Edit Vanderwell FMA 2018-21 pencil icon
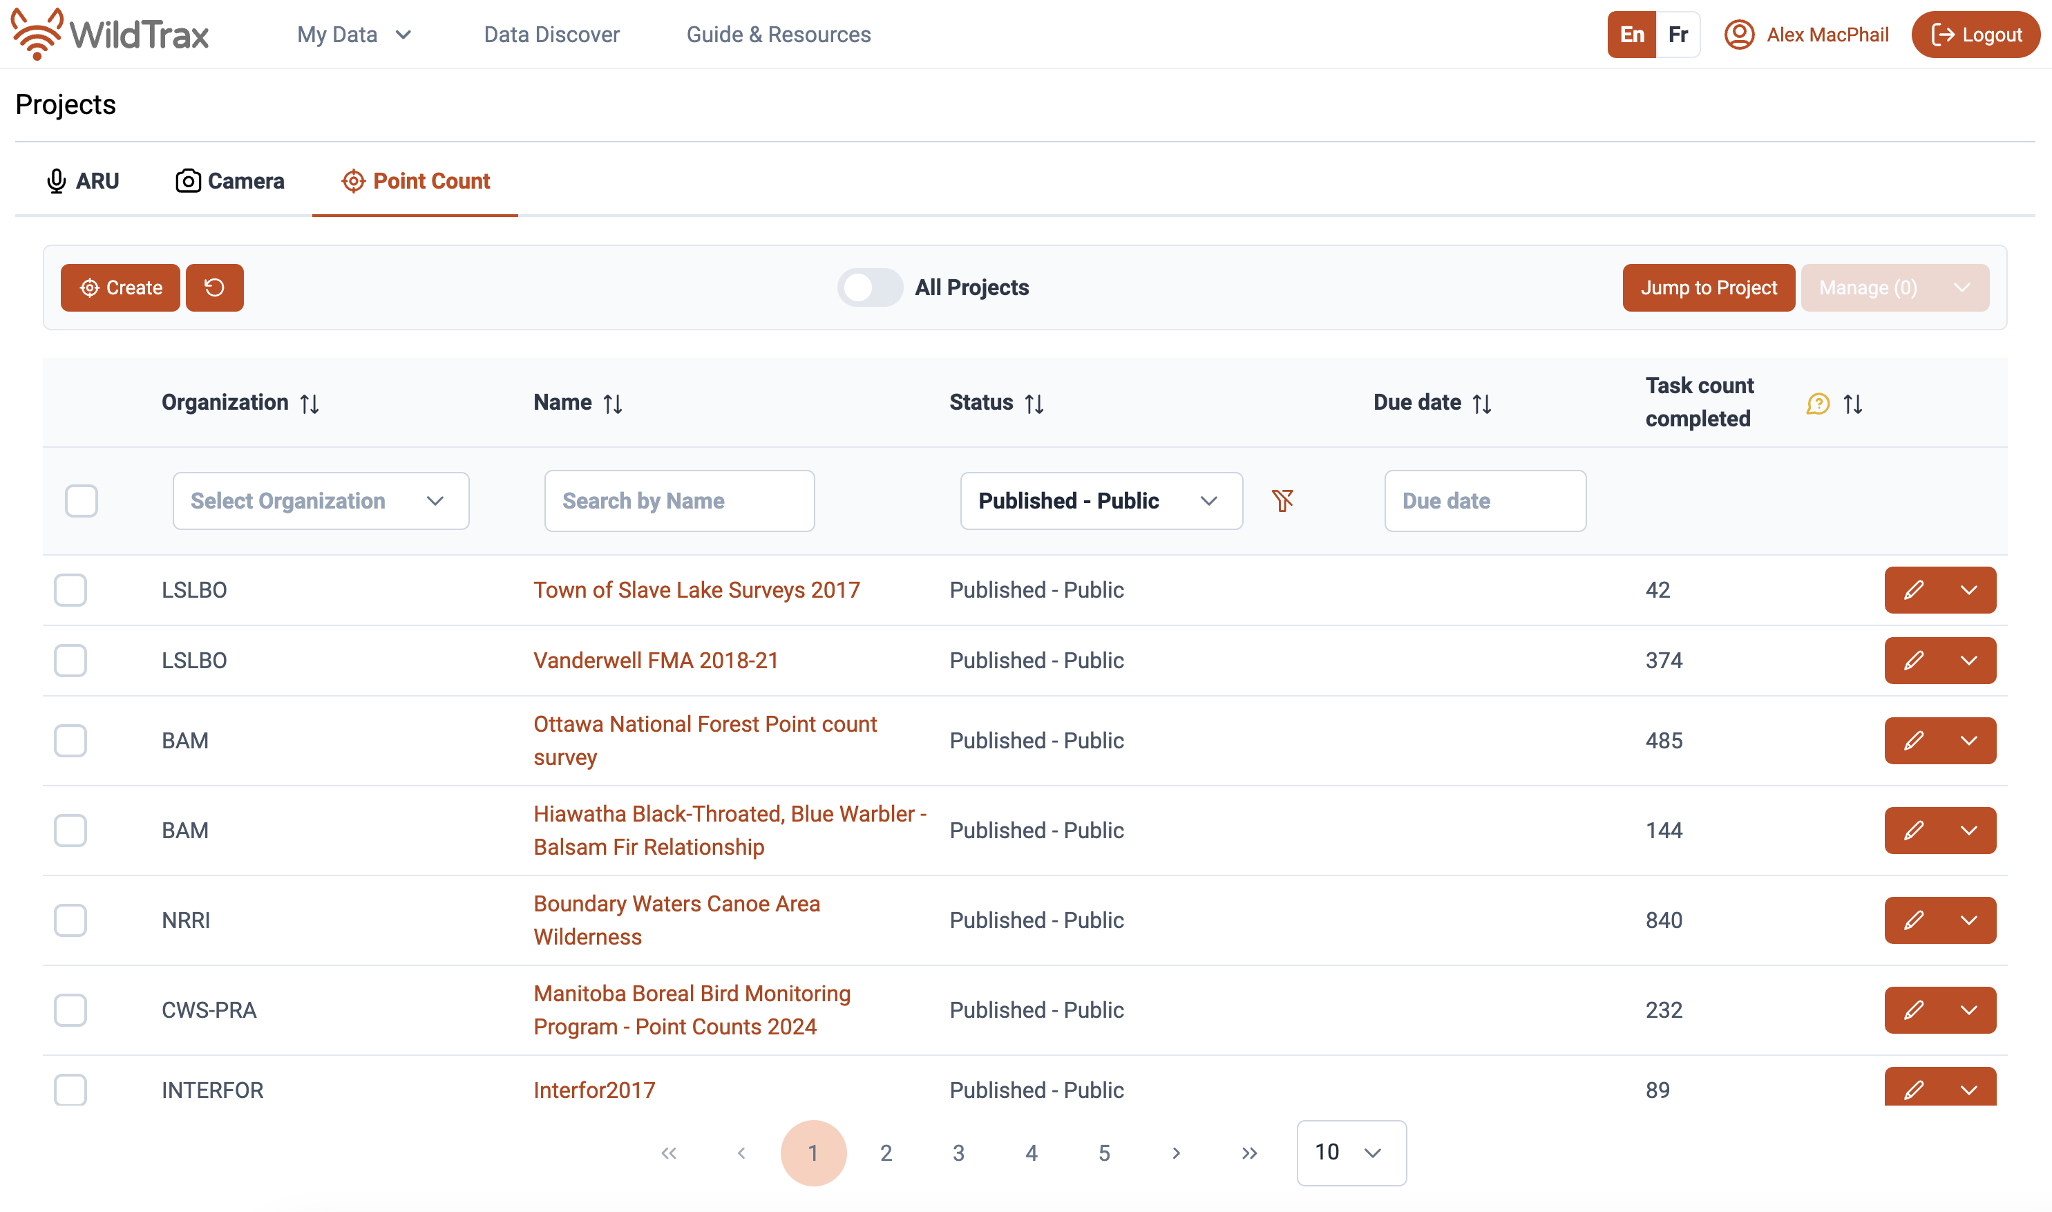The width and height of the screenshot is (2052, 1212). point(1913,660)
